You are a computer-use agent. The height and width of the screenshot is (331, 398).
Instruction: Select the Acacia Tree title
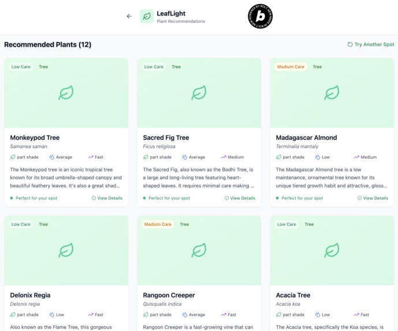pos(293,295)
